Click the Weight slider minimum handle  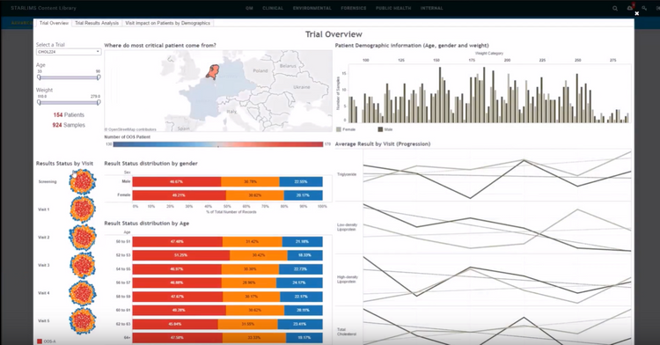[39, 102]
